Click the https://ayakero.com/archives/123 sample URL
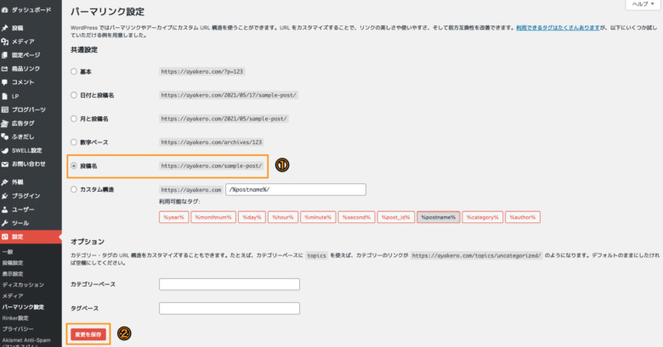This screenshot has height=347, width=663. click(x=212, y=143)
